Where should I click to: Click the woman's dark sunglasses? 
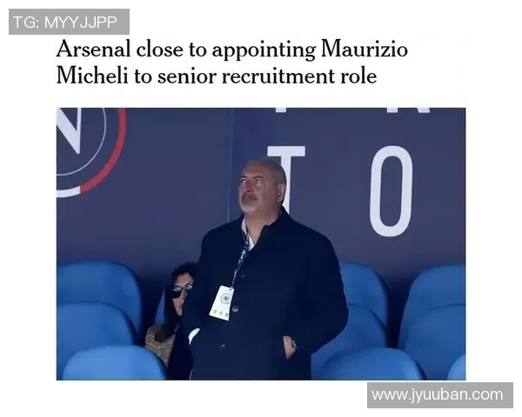tap(180, 290)
